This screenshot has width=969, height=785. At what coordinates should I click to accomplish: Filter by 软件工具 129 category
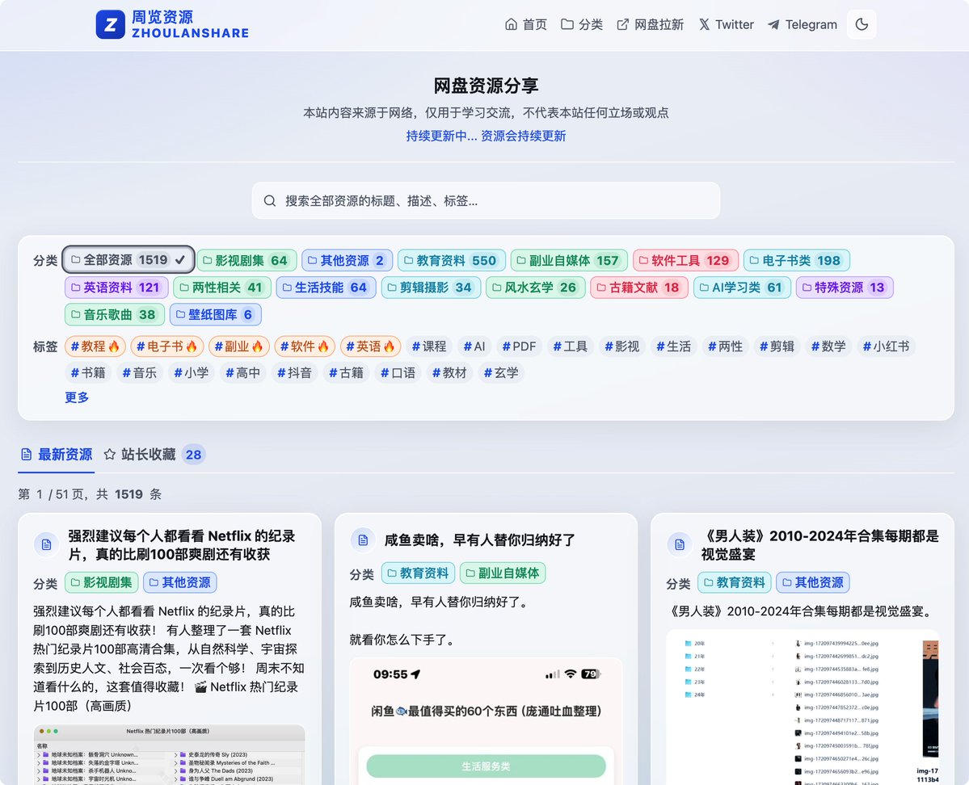pyautogui.click(x=685, y=261)
